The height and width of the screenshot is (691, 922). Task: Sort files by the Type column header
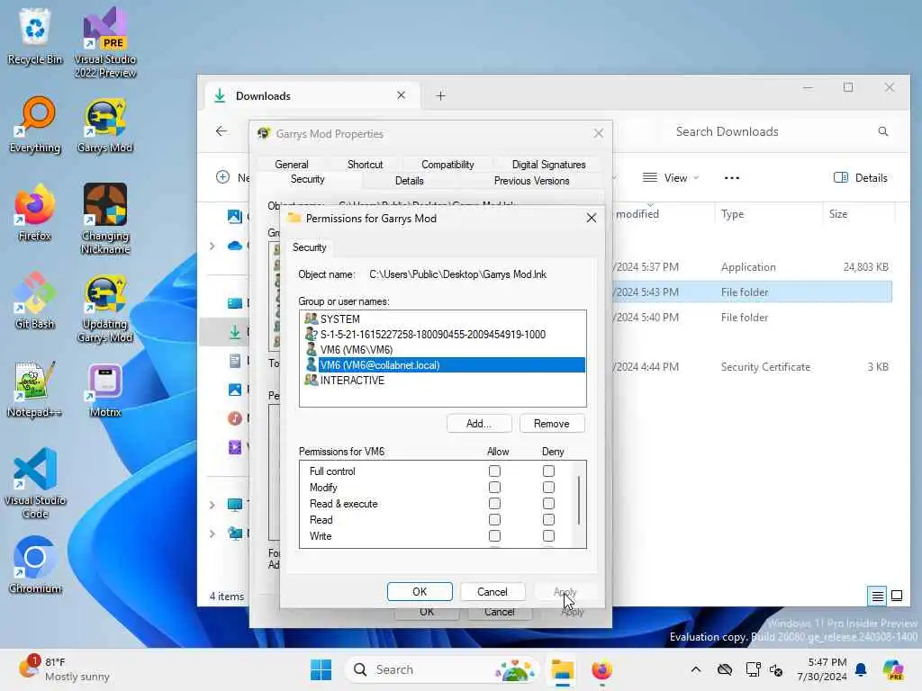pyautogui.click(x=768, y=214)
